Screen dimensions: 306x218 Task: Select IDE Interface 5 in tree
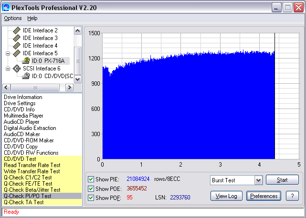pyautogui.click(x=40, y=53)
